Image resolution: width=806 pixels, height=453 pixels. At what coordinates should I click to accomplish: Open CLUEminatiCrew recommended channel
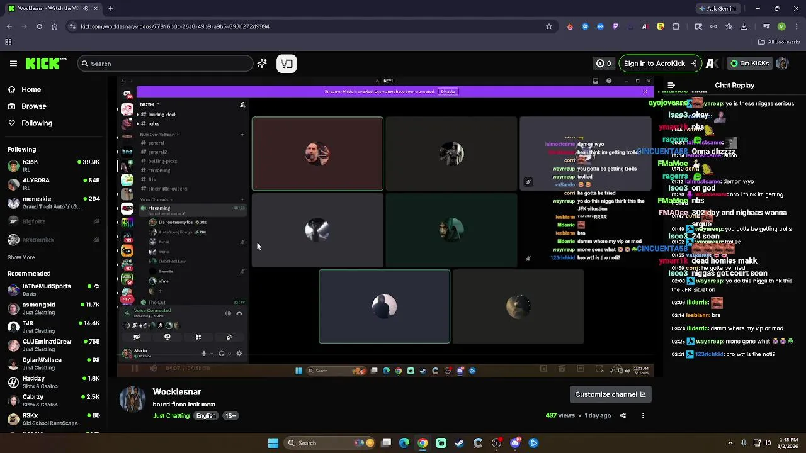click(x=53, y=345)
